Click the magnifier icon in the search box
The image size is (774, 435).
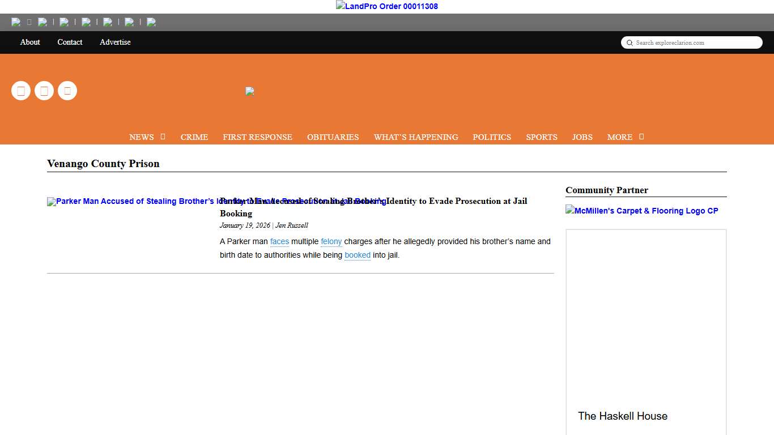[630, 43]
